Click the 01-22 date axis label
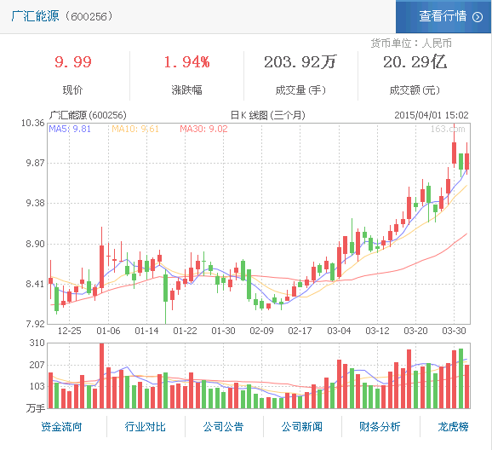This screenshot has height=450, width=492. point(185,331)
